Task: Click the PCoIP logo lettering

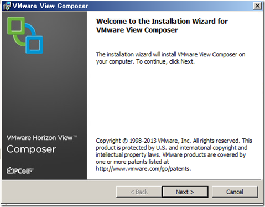Action: click(x=24, y=171)
